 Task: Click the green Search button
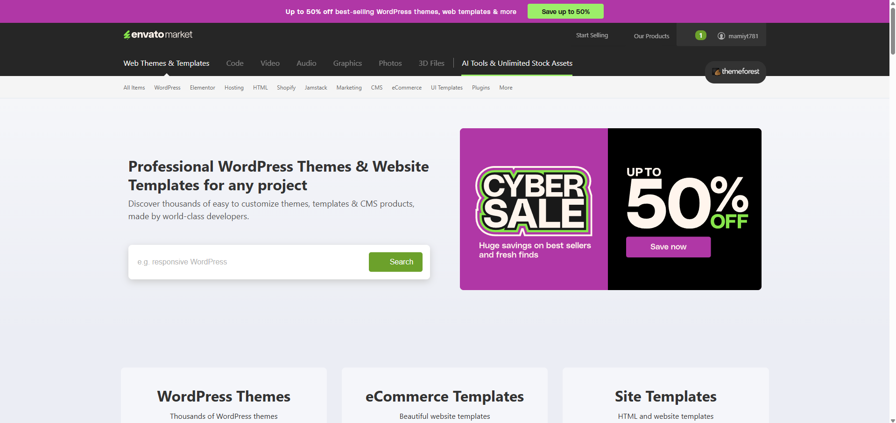395,262
